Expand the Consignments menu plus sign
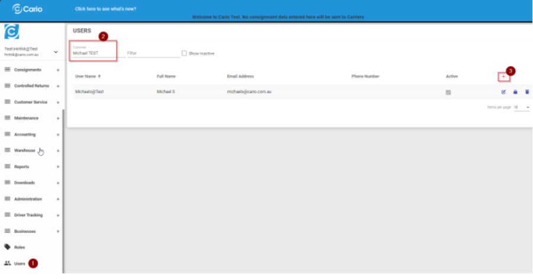This screenshot has height=279, width=533. [57, 70]
